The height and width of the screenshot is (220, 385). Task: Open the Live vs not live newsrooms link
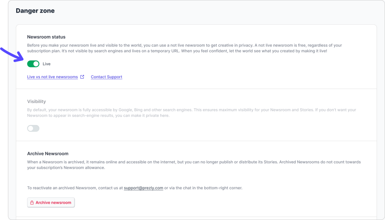point(52,77)
